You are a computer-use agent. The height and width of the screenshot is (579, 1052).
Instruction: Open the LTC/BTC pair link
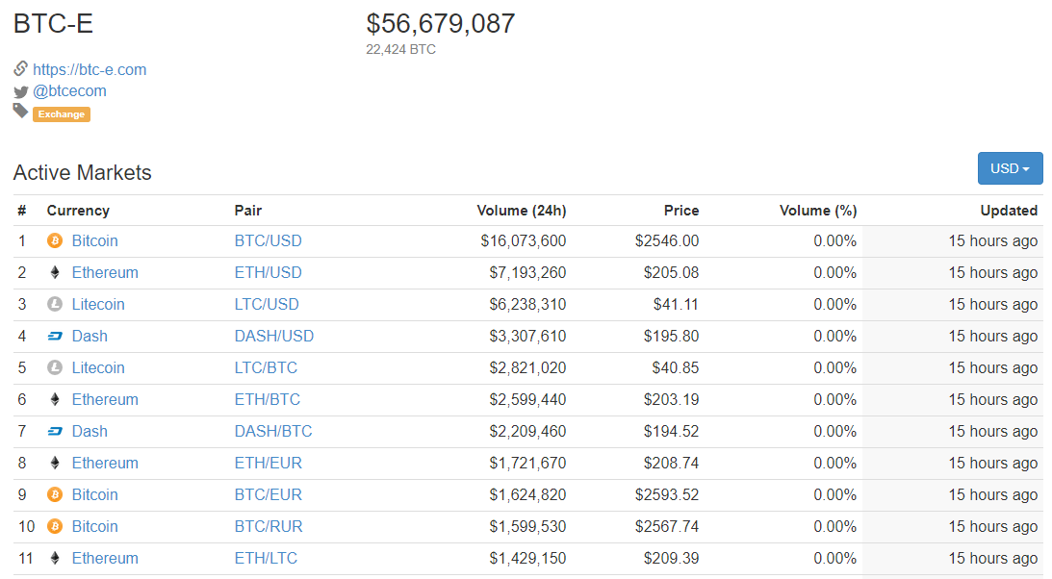pos(266,368)
